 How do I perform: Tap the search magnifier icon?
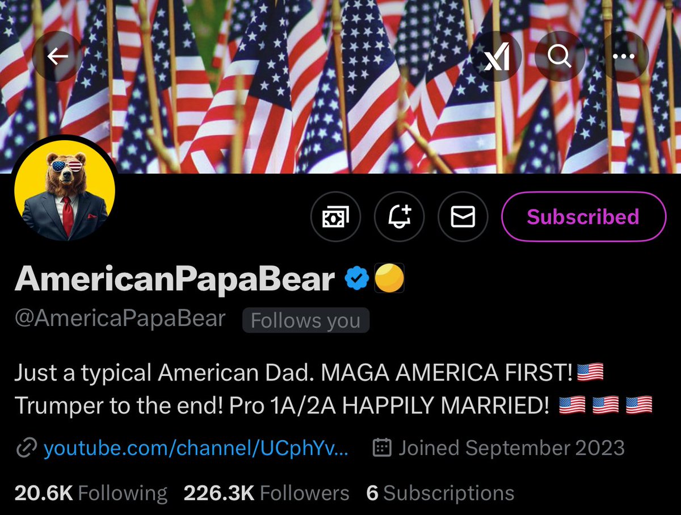[x=560, y=56]
